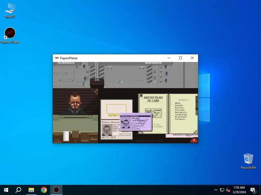This screenshot has height=195, width=261.
Task: Turn the rulebook page at bottom-right corner
Action: (x=195, y=132)
